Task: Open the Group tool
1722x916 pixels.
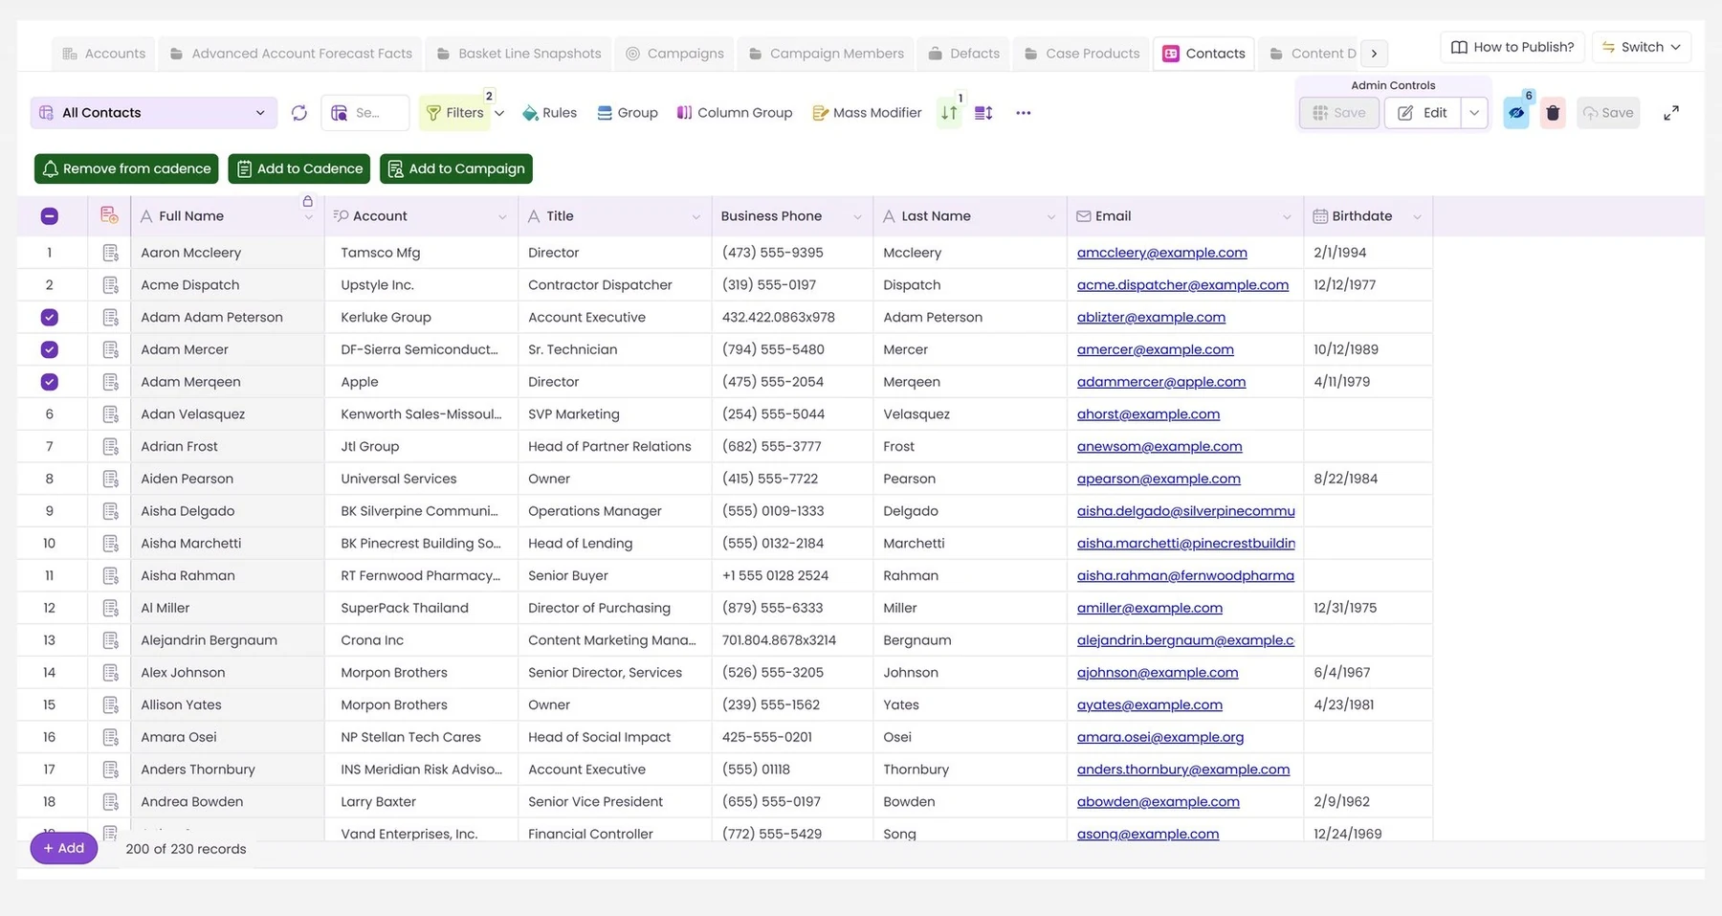Action: click(x=628, y=113)
